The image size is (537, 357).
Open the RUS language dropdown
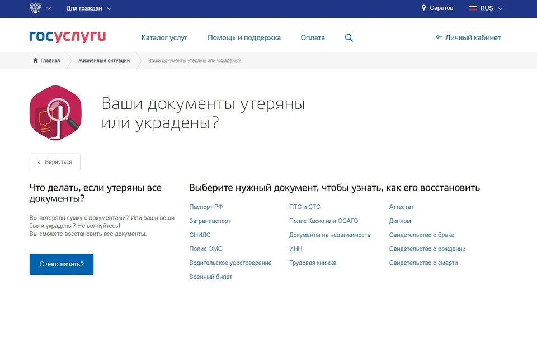tap(491, 8)
